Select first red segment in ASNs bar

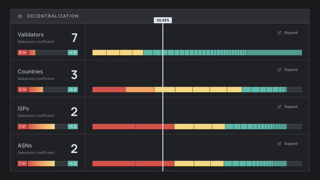pyautogui.click(x=114, y=163)
